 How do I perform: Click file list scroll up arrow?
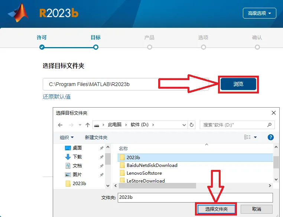(x=276, y=147)
